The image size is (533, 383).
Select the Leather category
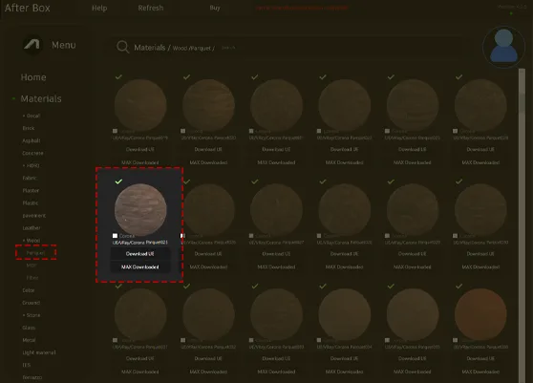pos(32,227)
